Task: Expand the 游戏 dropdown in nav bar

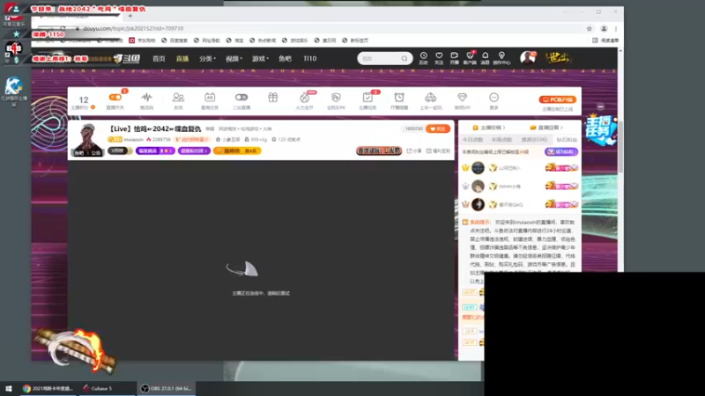Action: click(x=260, y=58)
